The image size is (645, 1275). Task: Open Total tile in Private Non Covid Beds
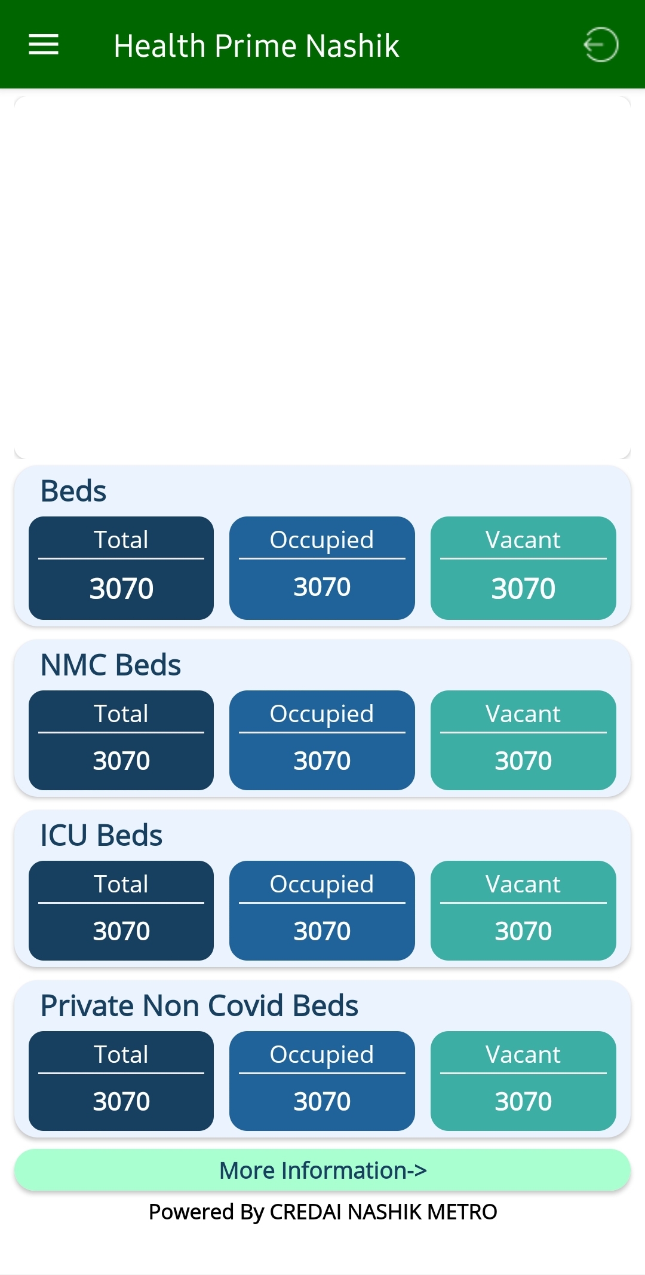pos(121,1081)
